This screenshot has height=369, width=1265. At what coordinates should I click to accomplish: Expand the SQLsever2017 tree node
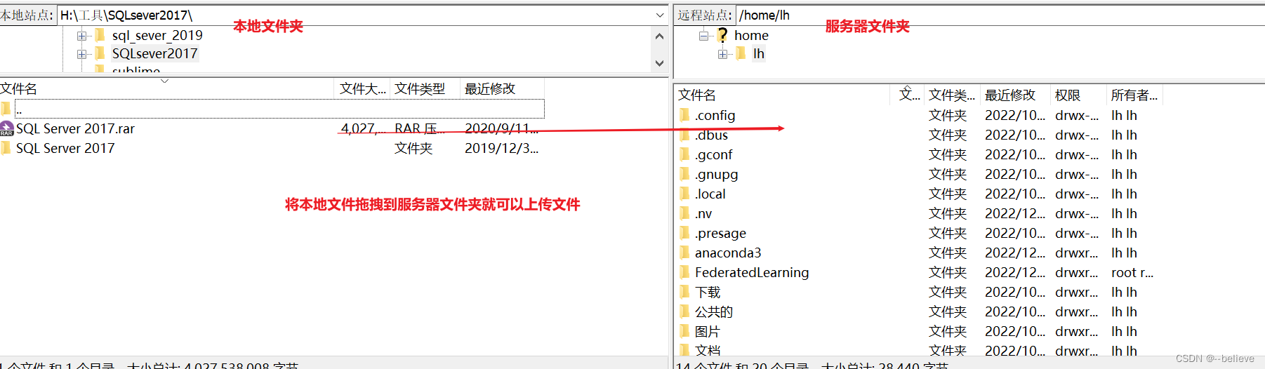pyautogui.click(x=81, y=54)
